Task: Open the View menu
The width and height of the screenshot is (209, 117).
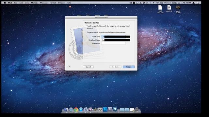Action: (x=27, y=3)
